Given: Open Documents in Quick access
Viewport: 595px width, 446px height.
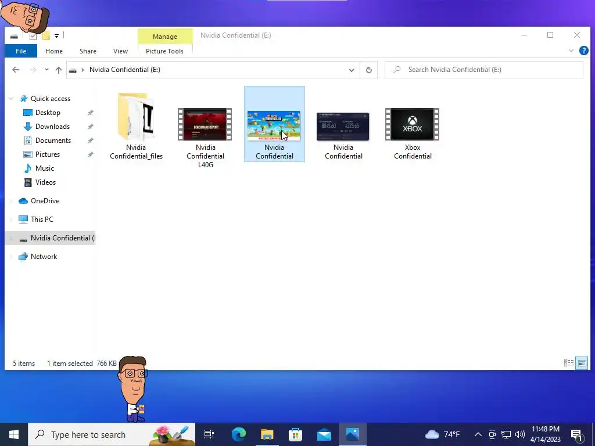Looking at the screenshot, I should click(x=53, y=141).
